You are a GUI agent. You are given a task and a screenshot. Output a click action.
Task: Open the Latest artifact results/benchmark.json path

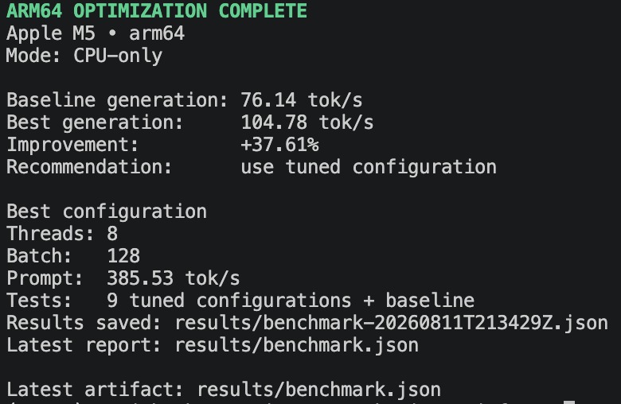[x=318, y=390]
